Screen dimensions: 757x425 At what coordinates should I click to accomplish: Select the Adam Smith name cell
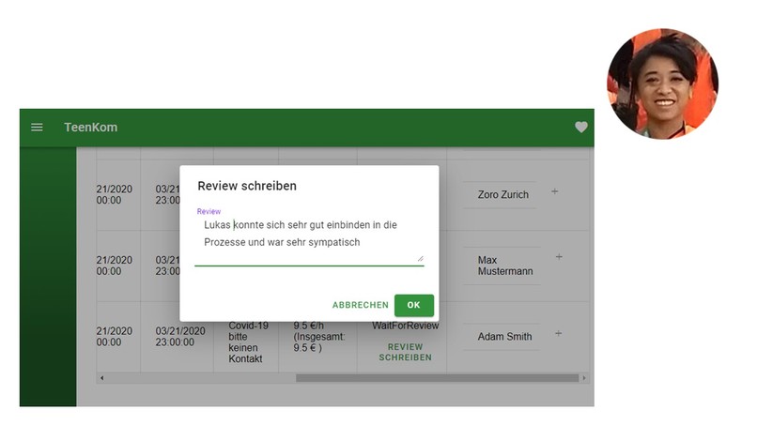504,337
